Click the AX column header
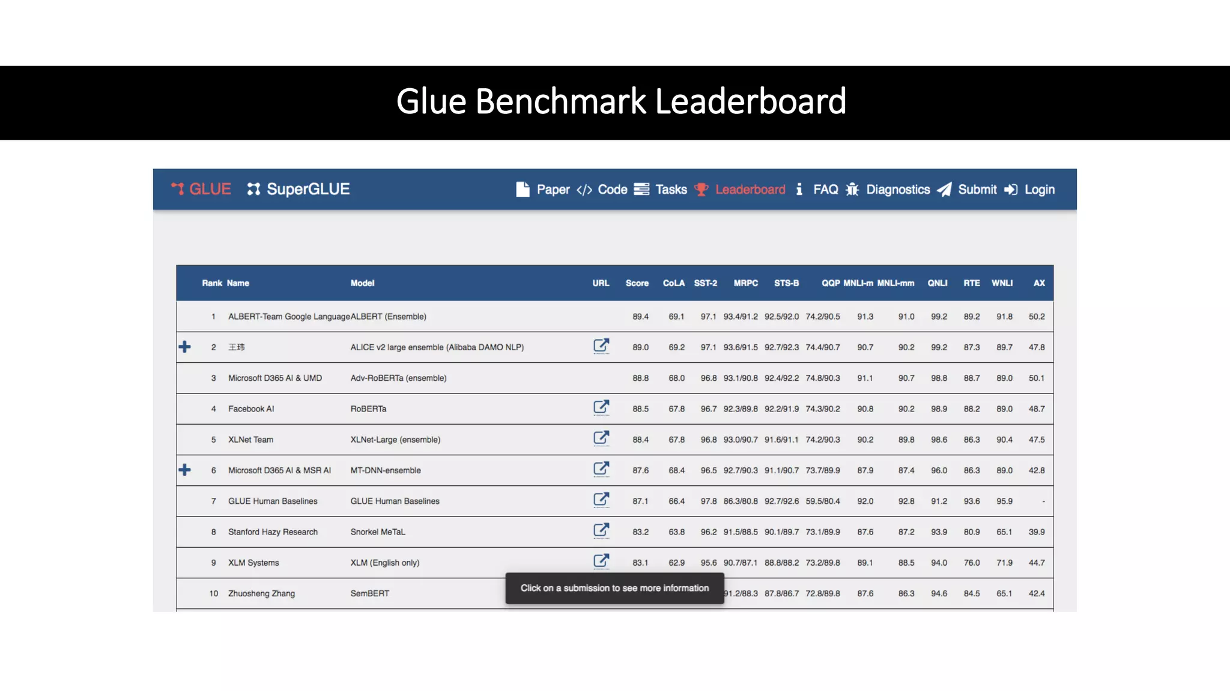 pyautogui.click(x=1039, y=283)
